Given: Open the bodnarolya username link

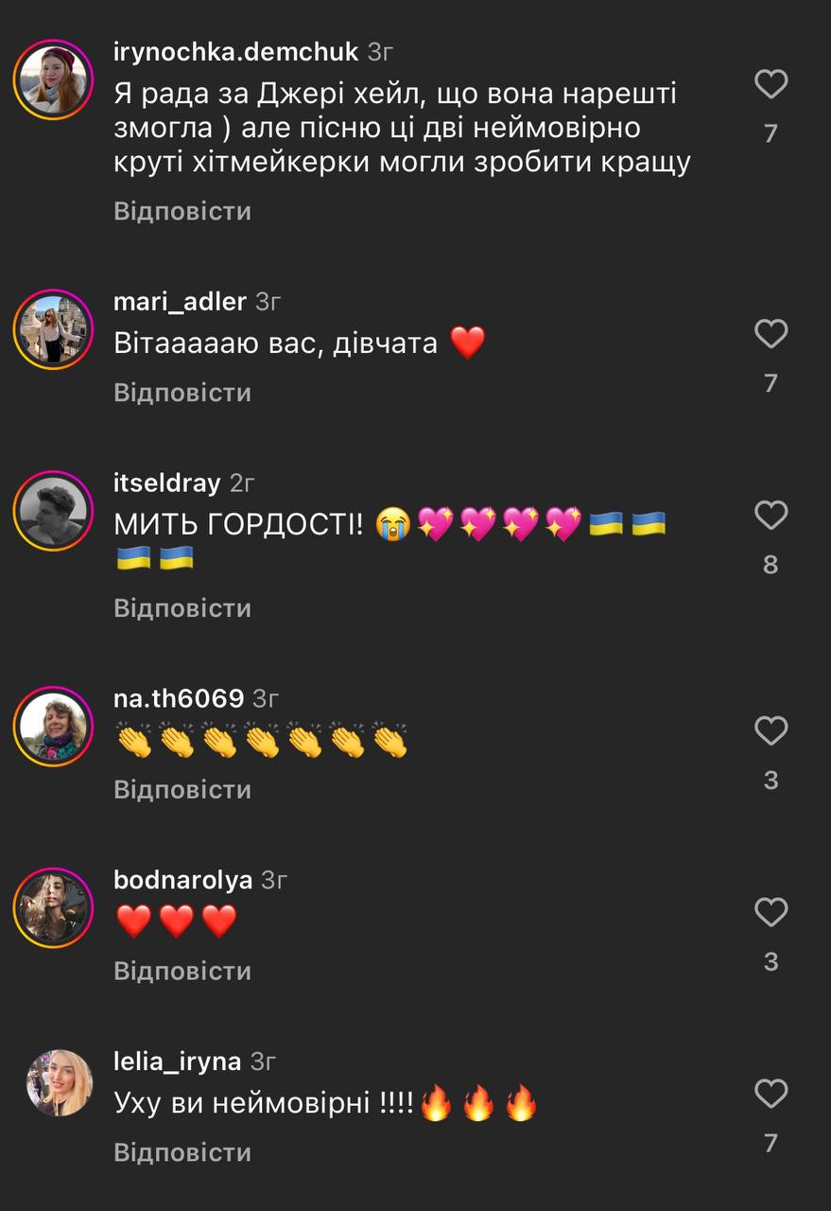Looking at the screenshot, I should pos(182,880).
